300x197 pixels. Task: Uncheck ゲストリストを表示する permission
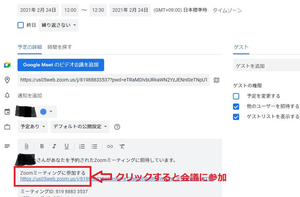pyautogui.click(x=236, y=117)
